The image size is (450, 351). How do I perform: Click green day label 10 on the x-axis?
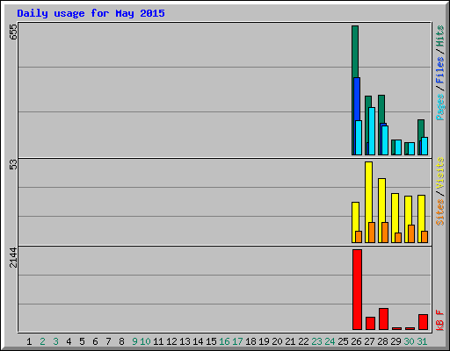[x=145, y=341]
